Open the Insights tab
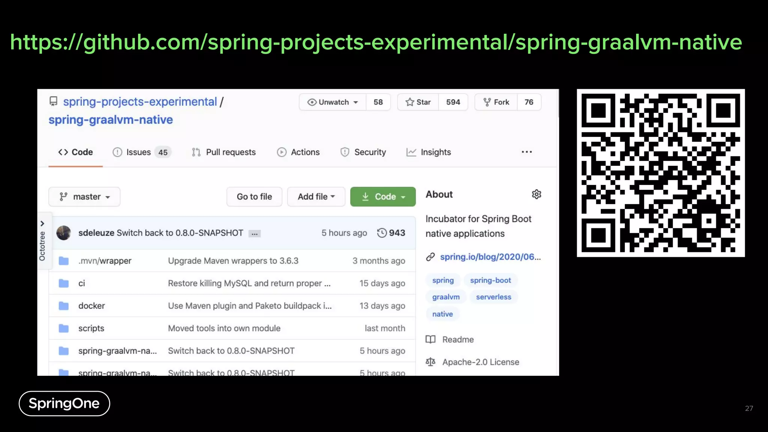This screenshot has height=432, width=768. click(x=429, y=152)
